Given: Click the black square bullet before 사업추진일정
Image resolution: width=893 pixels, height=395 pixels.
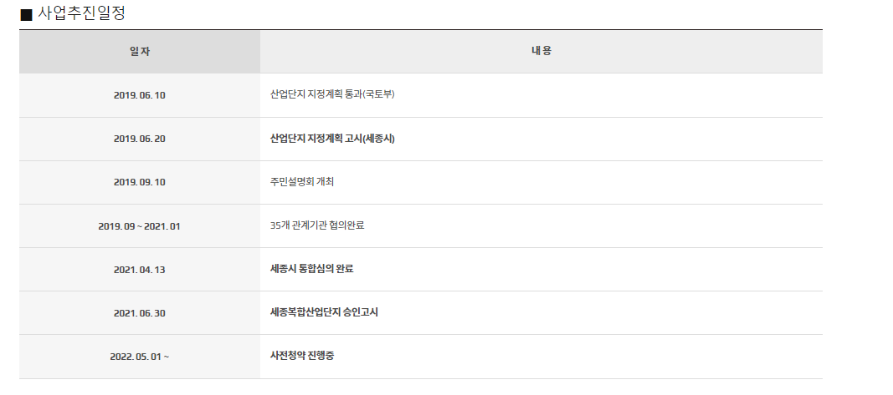Looking at the screenshot, I should coord(26,14).
